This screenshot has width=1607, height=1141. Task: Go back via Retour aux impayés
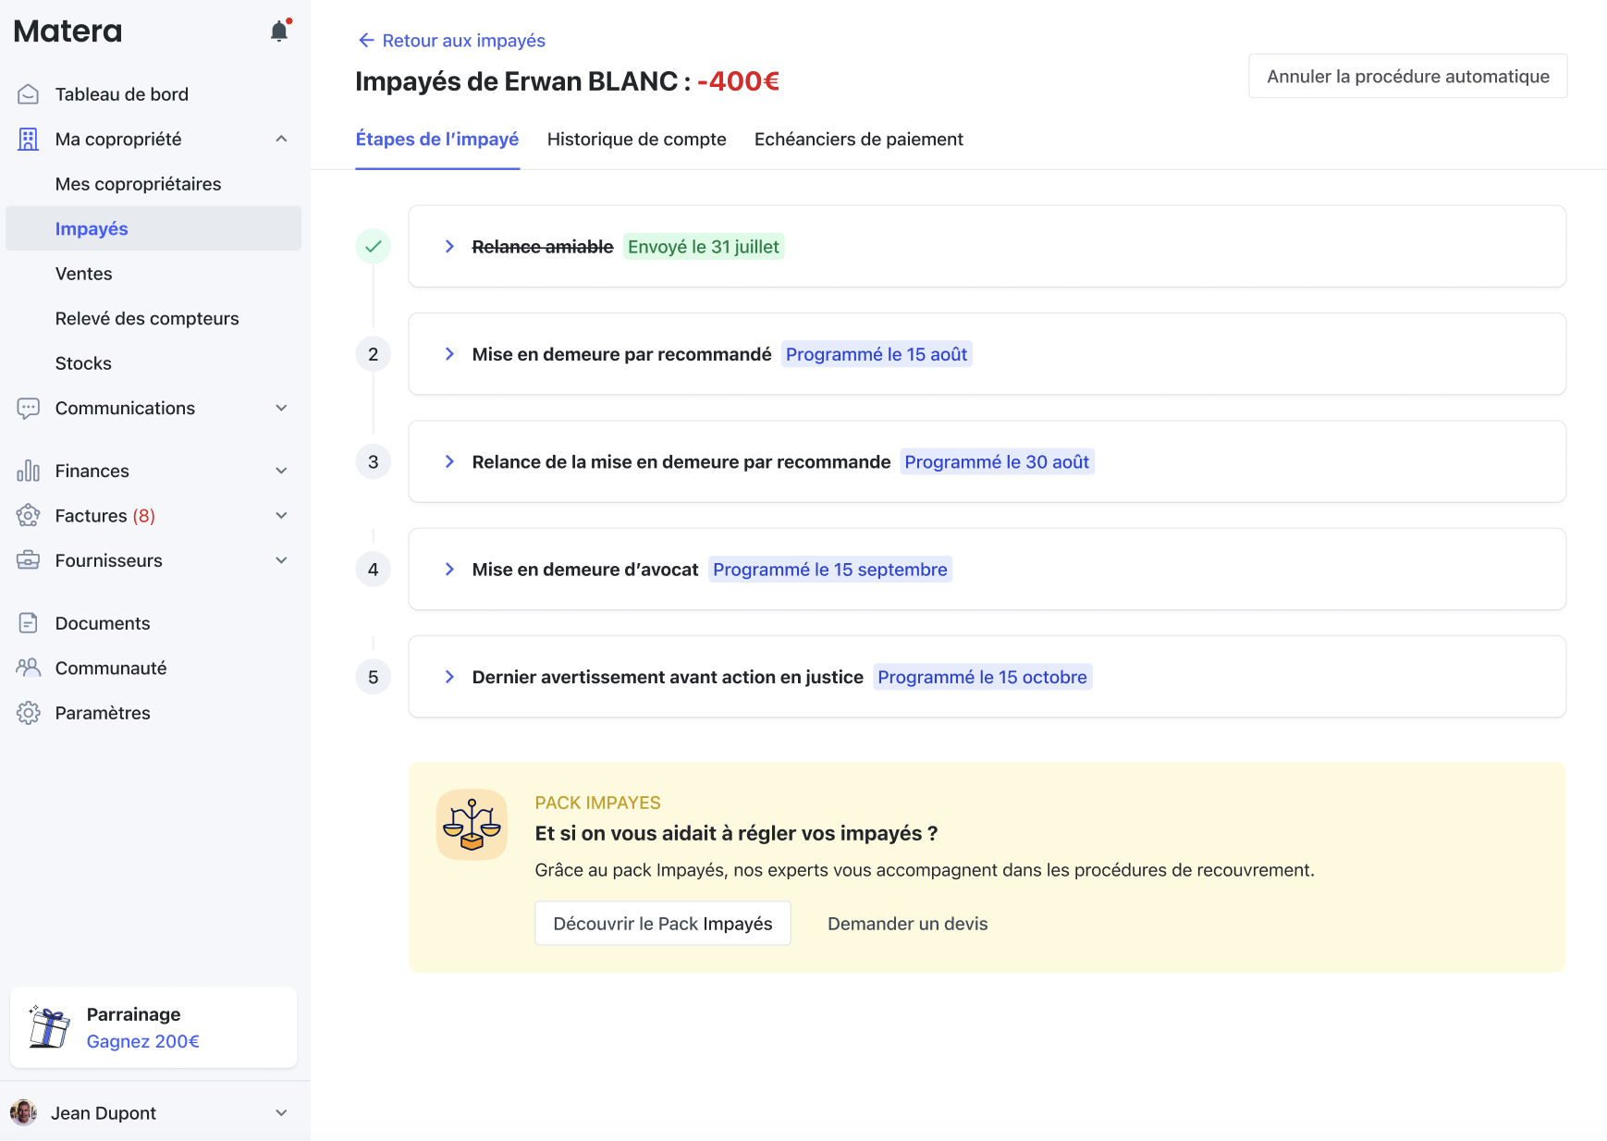click(451, 41)
